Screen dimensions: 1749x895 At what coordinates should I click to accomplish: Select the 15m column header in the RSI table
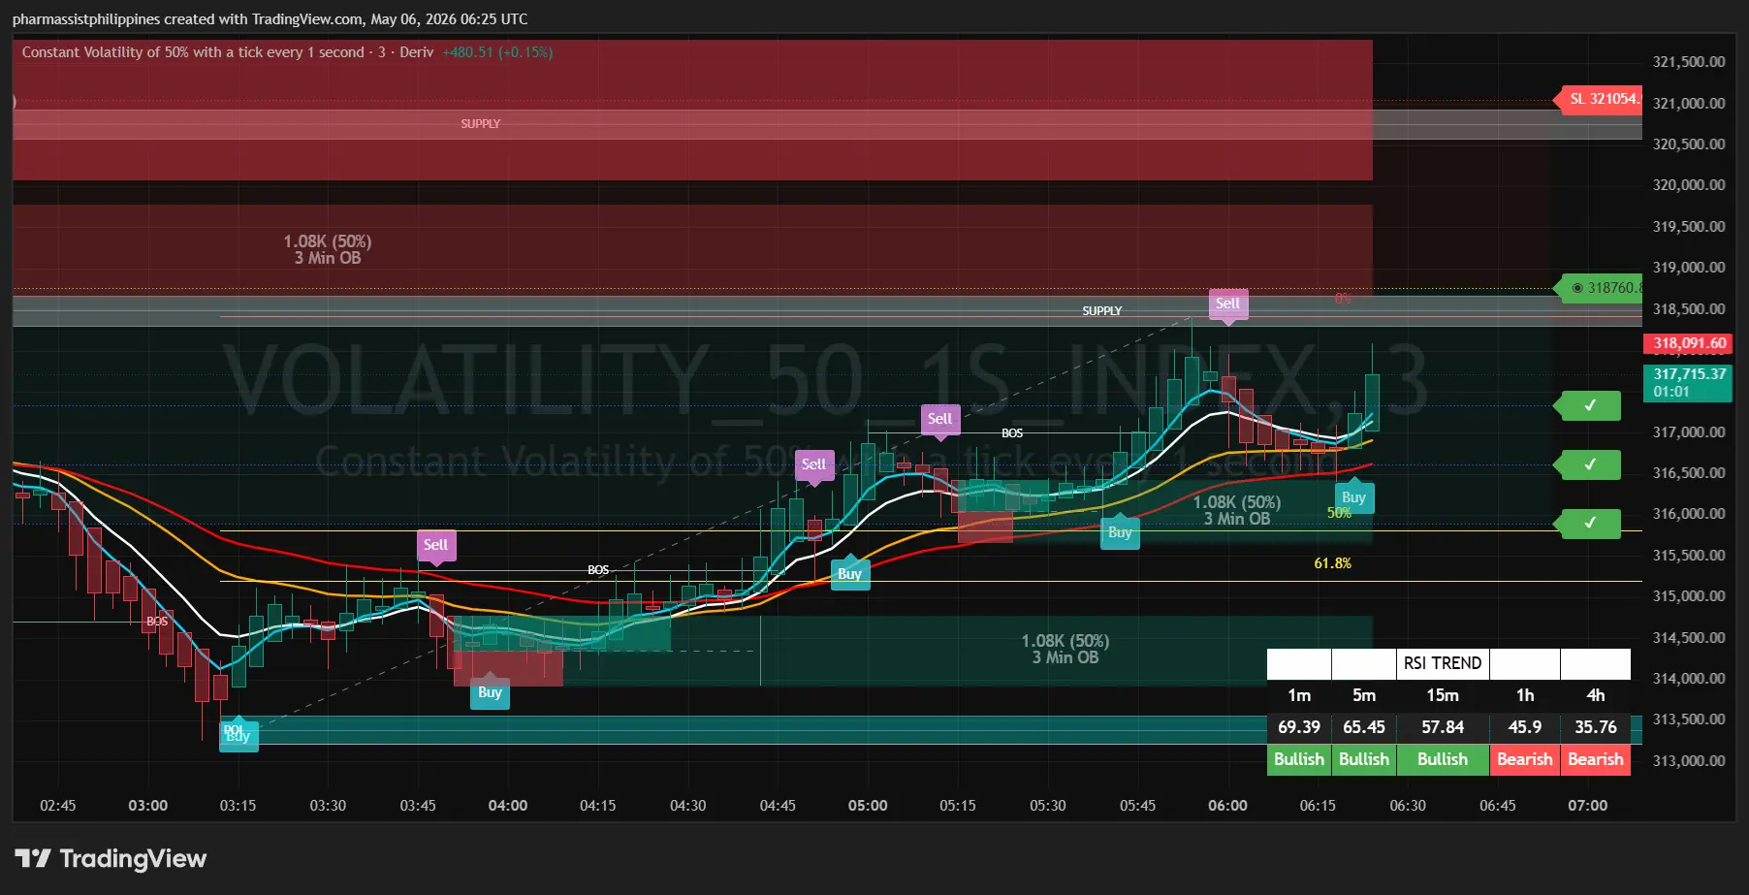point(1443,695)
